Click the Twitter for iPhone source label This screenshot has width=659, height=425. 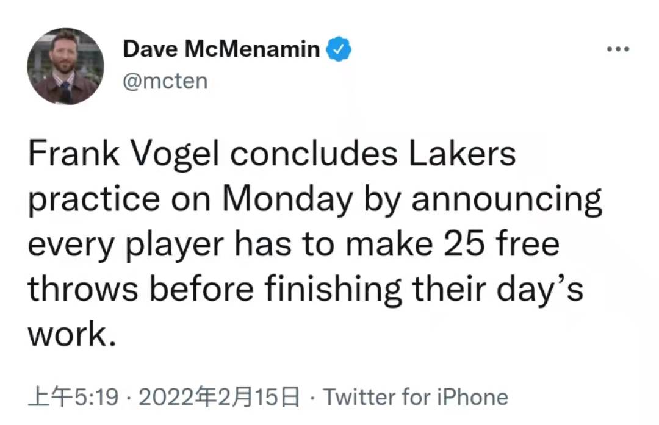click(416, 397)
